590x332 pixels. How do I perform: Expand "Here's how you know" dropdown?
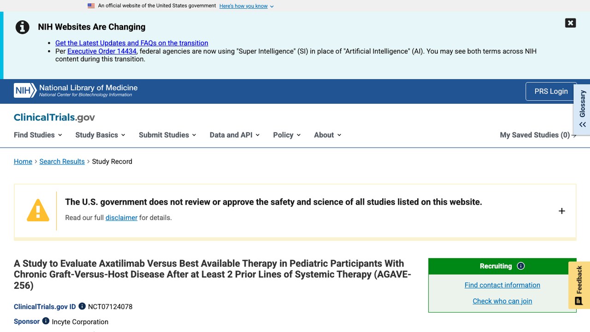tap(246, 6)
